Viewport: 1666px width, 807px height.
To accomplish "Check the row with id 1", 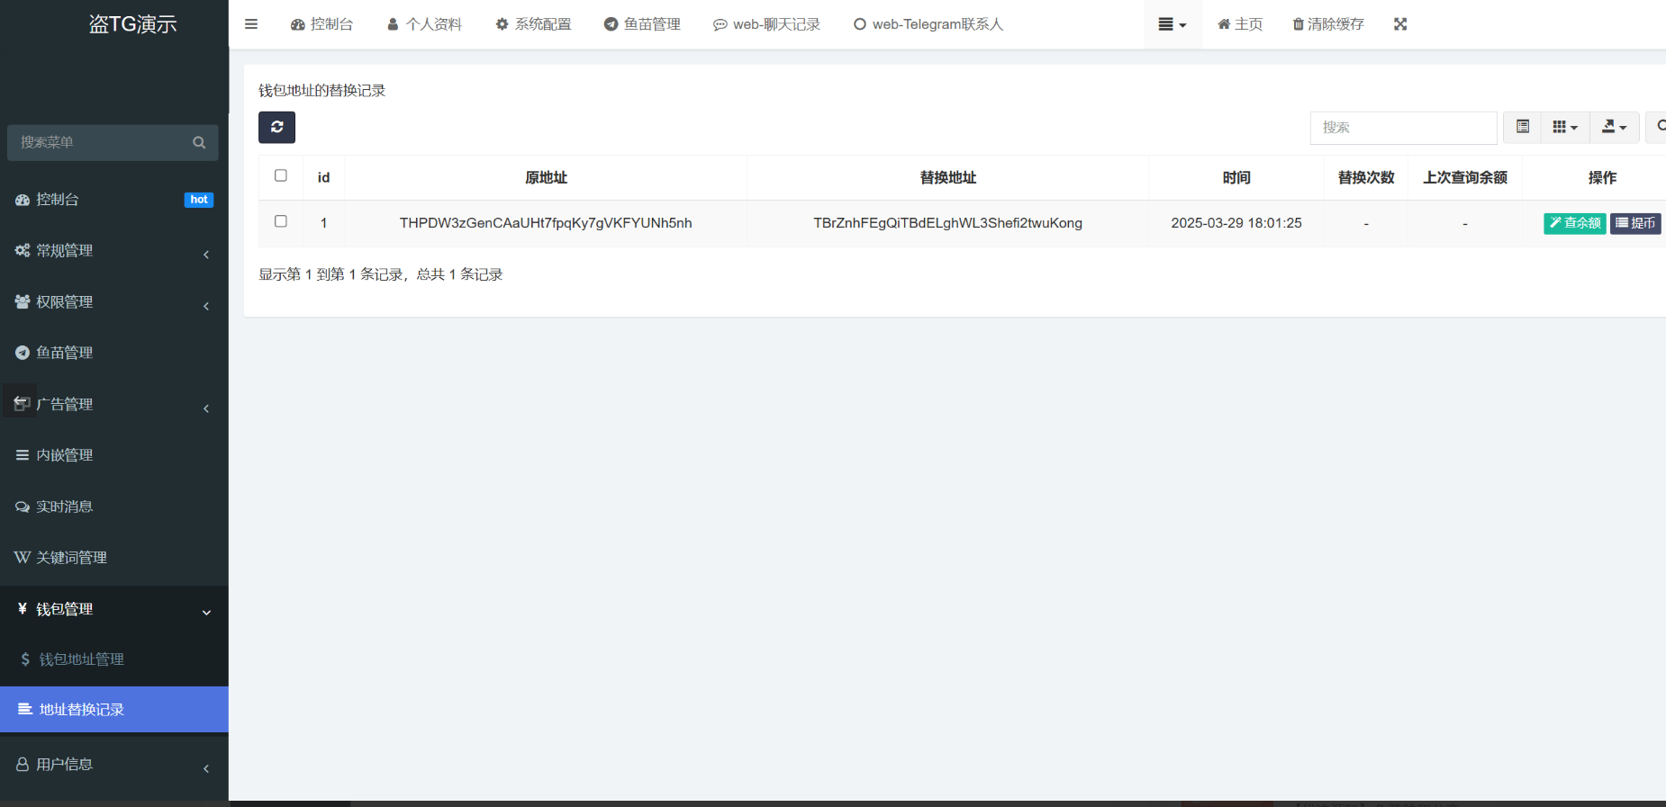I will (281, 221).
